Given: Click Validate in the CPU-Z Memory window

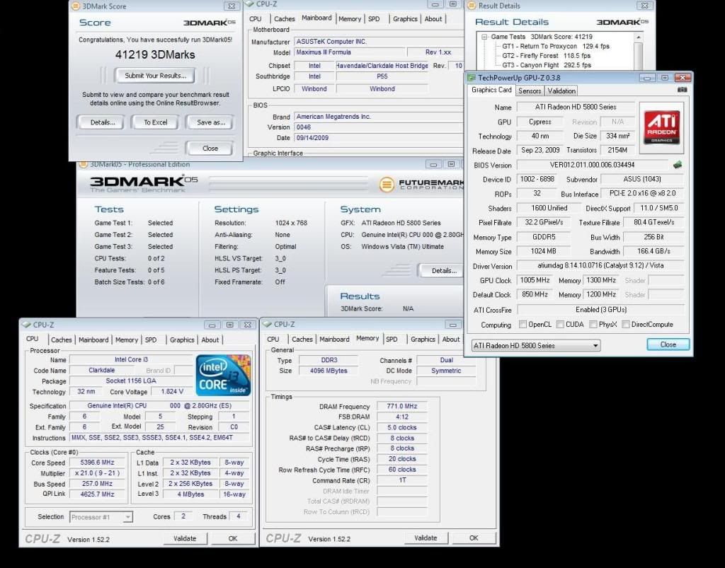Looking at the screenshot, I should point(426,538).
